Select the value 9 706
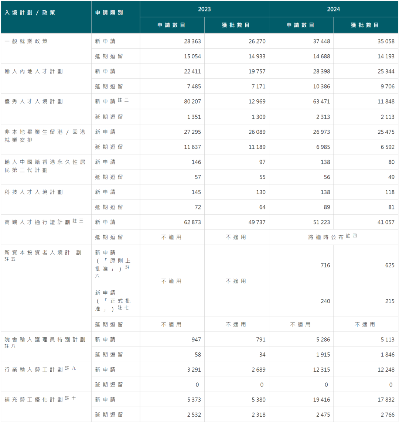Screen dimensions: 399x423 [388, 86]
